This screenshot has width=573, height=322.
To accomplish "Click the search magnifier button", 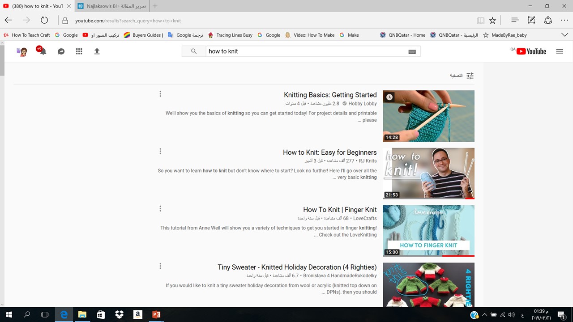I will [194, 51].
